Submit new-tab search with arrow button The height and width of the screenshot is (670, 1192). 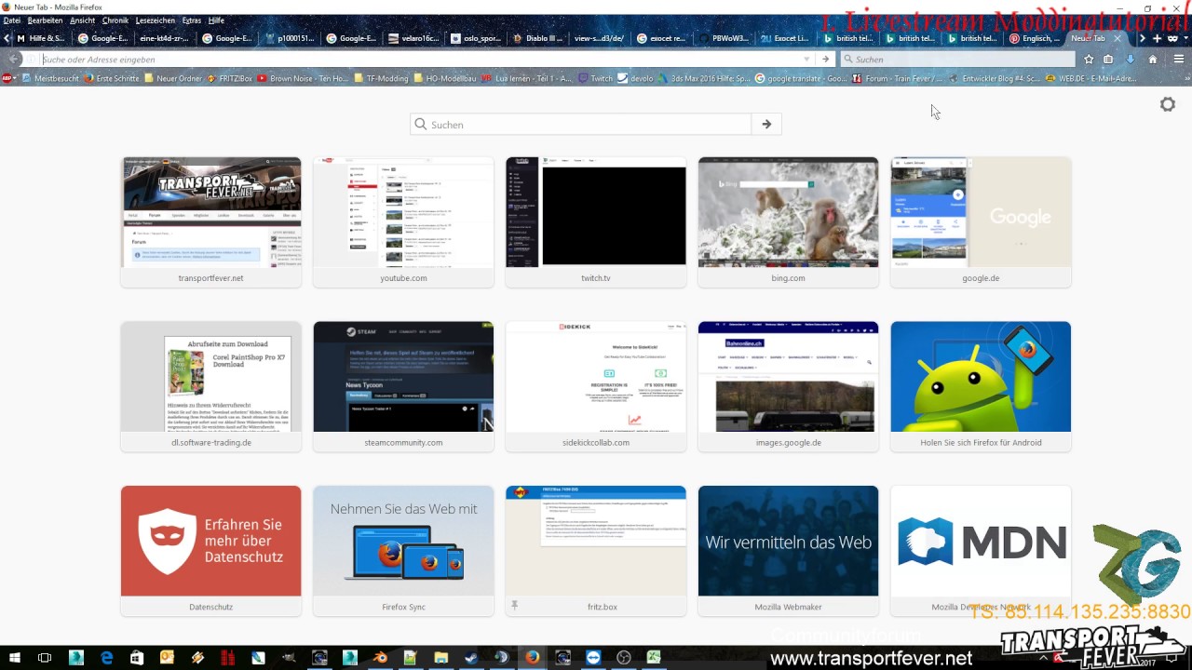coord(766,124)
